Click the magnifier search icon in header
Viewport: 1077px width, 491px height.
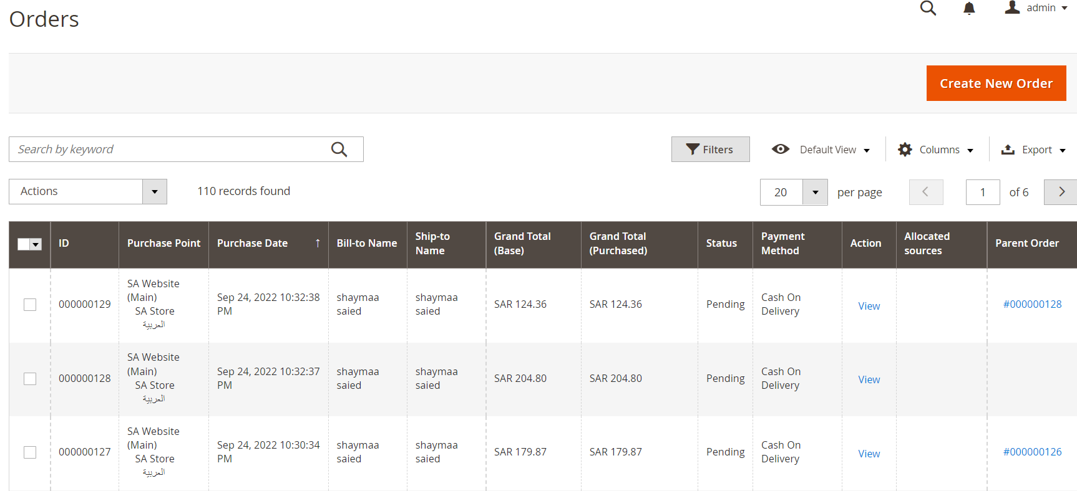click(x=928, y=8)
